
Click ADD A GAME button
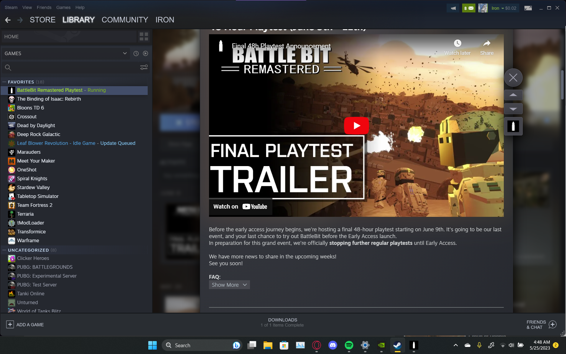pos(25,324)
